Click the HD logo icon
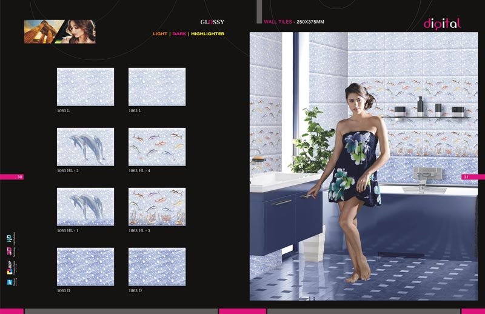This screenshot has width=485, height=314. [10, 238]
